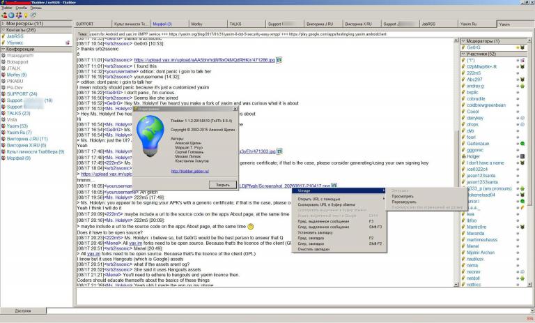Click the image icon after the 471303.jpg link
Viewport: 535px width, 323px height.
tap(279, 151)
